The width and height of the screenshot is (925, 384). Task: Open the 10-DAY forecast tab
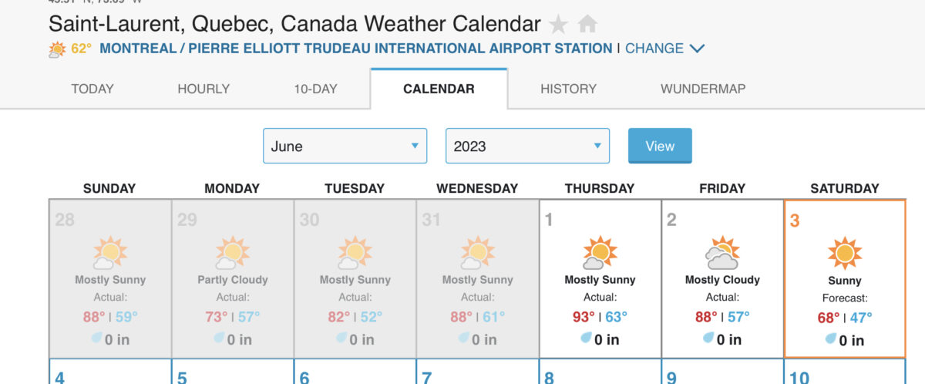click(x=315, y=89)
